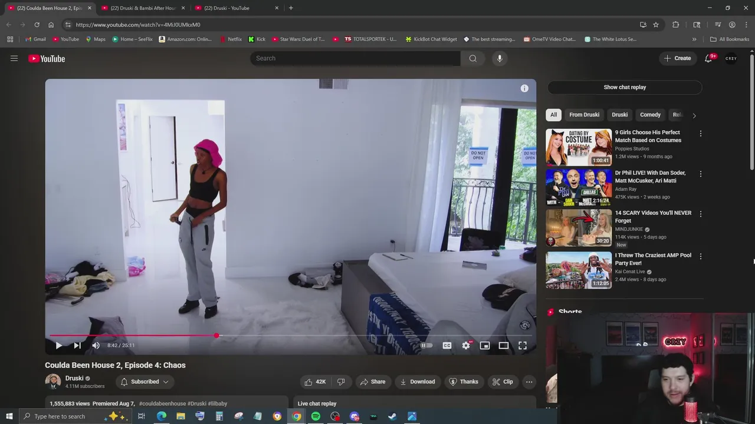Share the video

tap(372, 382)
